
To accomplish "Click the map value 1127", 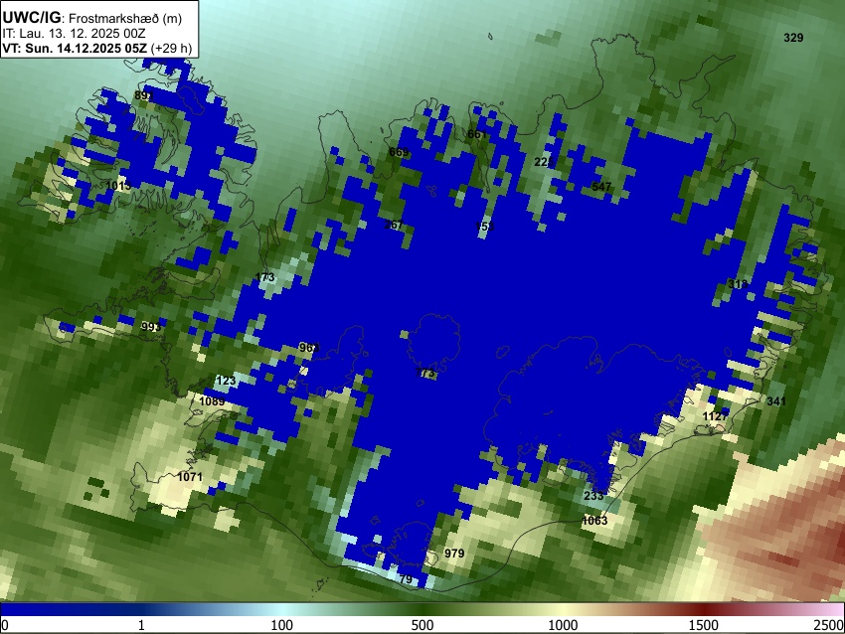I will [715, 416].
